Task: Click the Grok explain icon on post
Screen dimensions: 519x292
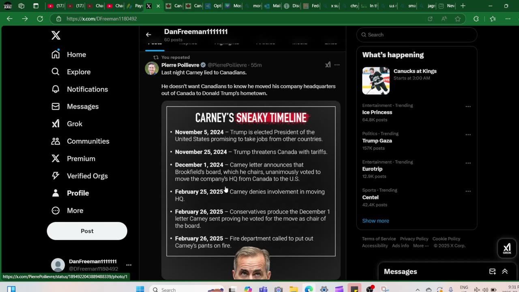Action: 328,65
